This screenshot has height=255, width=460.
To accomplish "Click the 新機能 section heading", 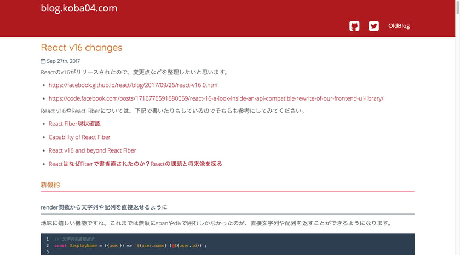I will (x=50, y=184).
